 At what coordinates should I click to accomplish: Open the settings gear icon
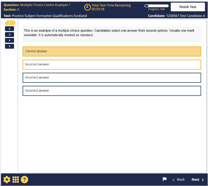[7, 179]
